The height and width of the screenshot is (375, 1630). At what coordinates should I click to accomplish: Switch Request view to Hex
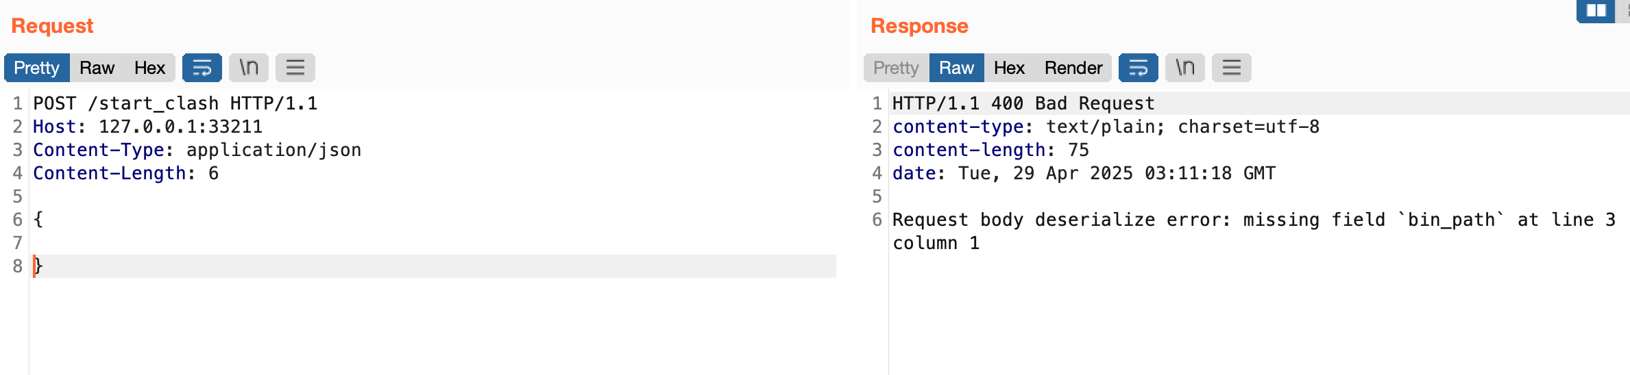[x=149, y=68]
